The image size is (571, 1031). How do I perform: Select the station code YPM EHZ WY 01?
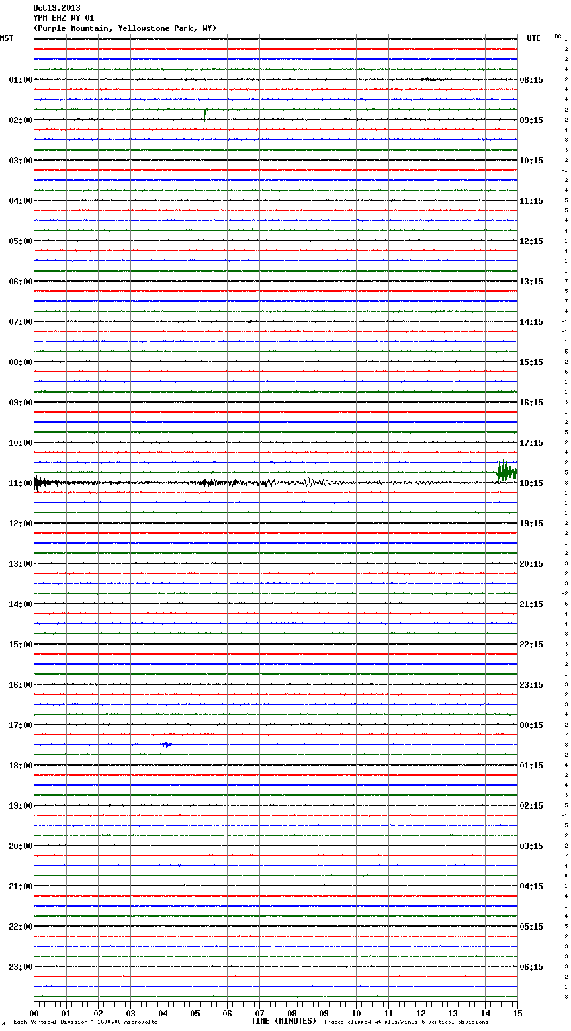[x=64, y=18]
